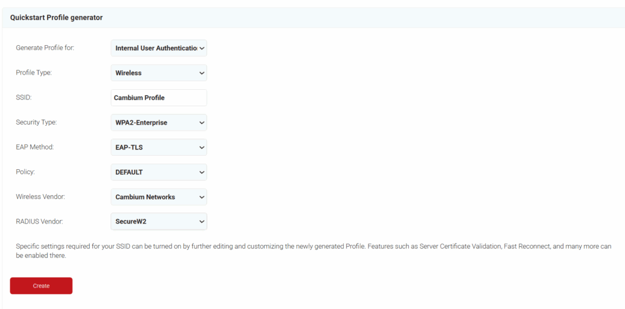
Task: Click the Wireless Vendor label
Action: (40, 197)
